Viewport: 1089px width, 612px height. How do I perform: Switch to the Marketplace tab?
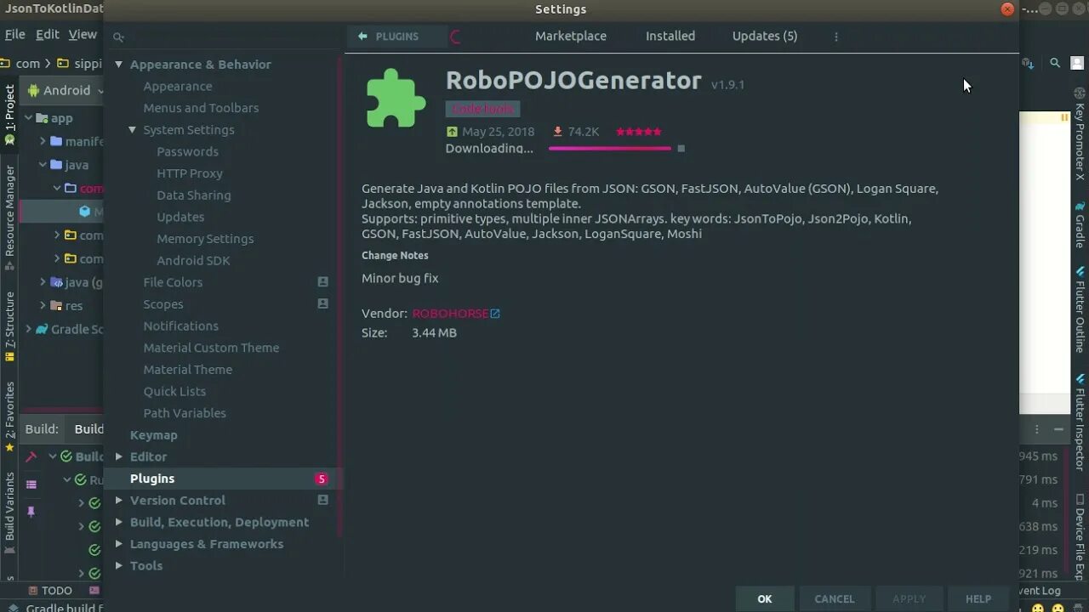[571, 37]
